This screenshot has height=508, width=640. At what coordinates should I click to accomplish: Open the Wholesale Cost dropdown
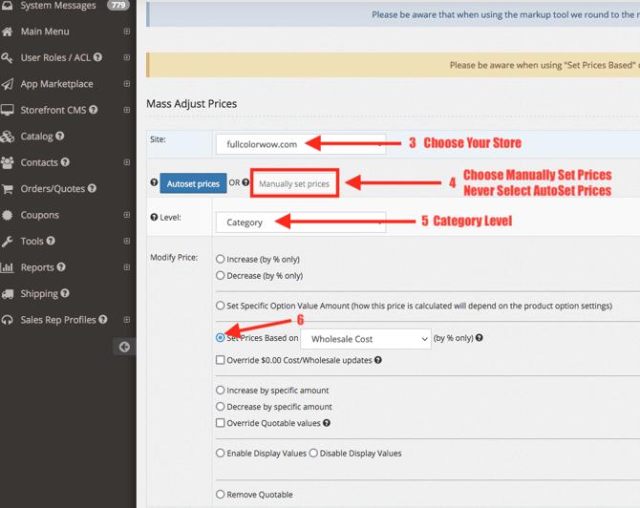pos(366,339)
